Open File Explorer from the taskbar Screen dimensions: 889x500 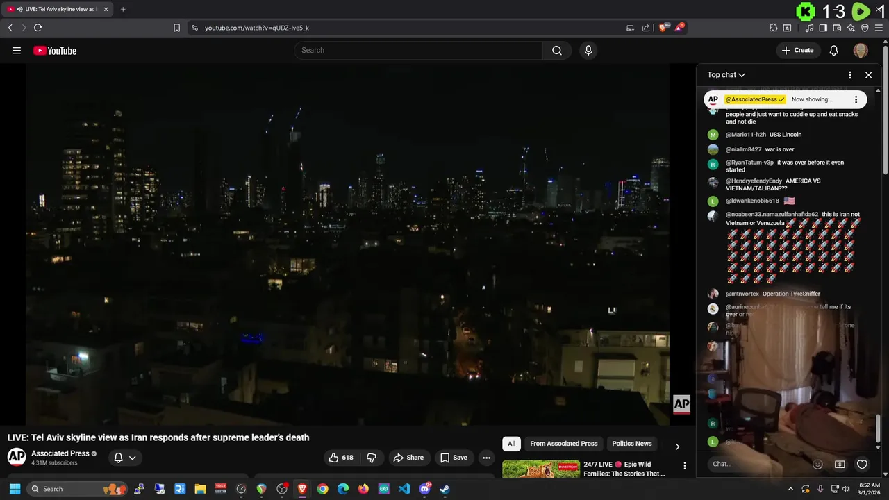pos(200,489)
